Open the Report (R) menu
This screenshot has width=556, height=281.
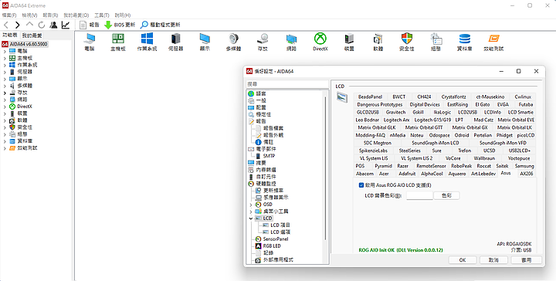click(x=50, y=15)
